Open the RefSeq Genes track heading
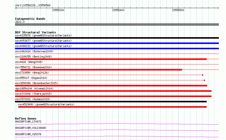Viewport: 226px width, 140px height. tap(26, 119)
